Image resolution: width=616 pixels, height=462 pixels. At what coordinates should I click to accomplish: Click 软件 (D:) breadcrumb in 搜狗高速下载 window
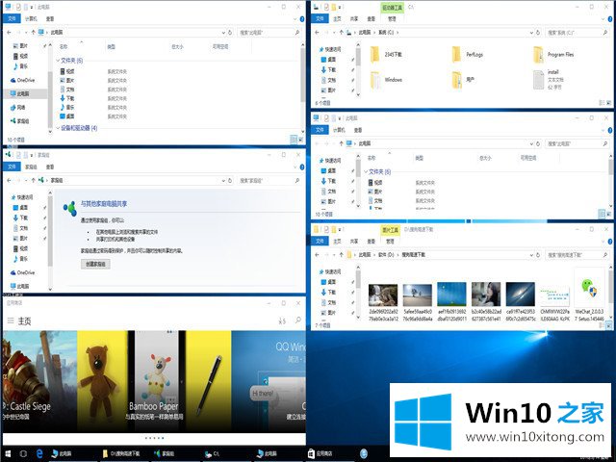(386, 254)
